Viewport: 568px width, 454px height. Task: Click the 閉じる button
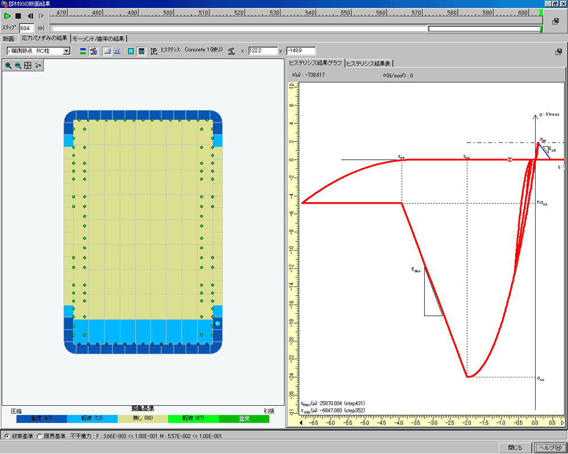515,448
